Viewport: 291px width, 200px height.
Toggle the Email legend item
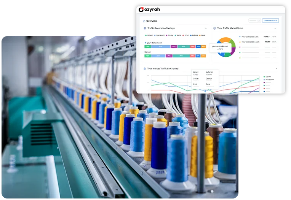pos(203,35)
